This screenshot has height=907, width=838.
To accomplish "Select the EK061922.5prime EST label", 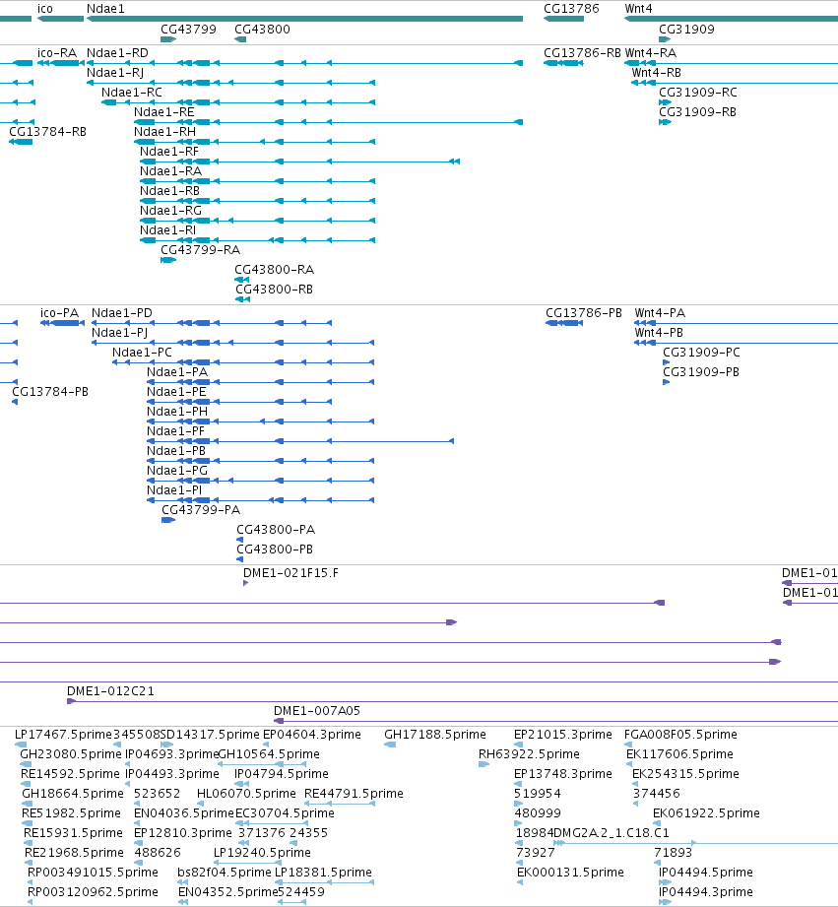I will (x=706, y=812).
